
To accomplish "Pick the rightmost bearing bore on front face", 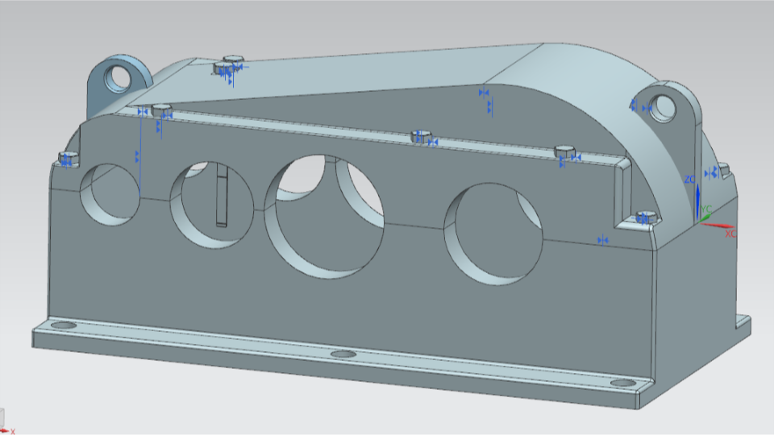I will (x=493, y=234).
